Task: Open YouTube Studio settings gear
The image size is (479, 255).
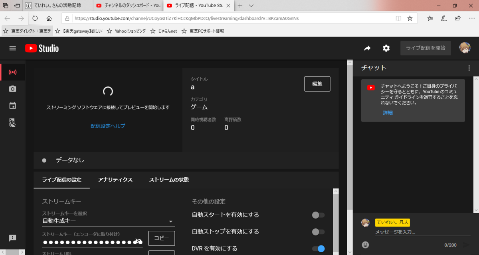Action: pos(386,48)
